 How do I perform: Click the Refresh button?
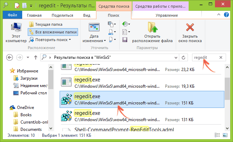click(x=183, y=57)
